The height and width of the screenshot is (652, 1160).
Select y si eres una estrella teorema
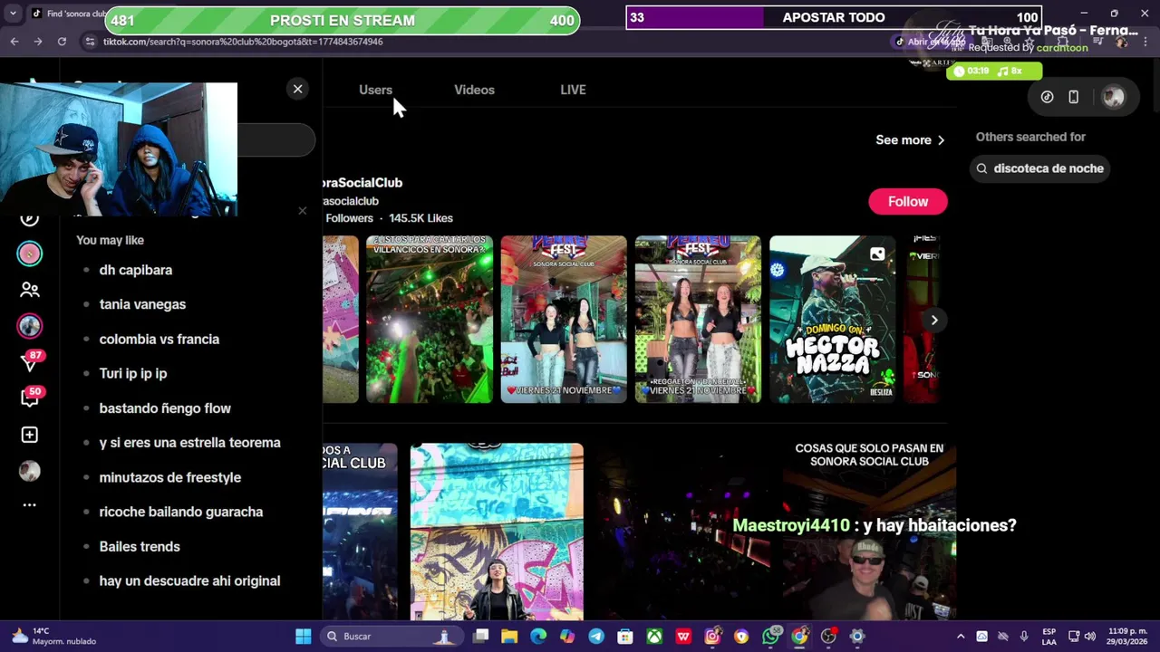[x=190, y=443]
